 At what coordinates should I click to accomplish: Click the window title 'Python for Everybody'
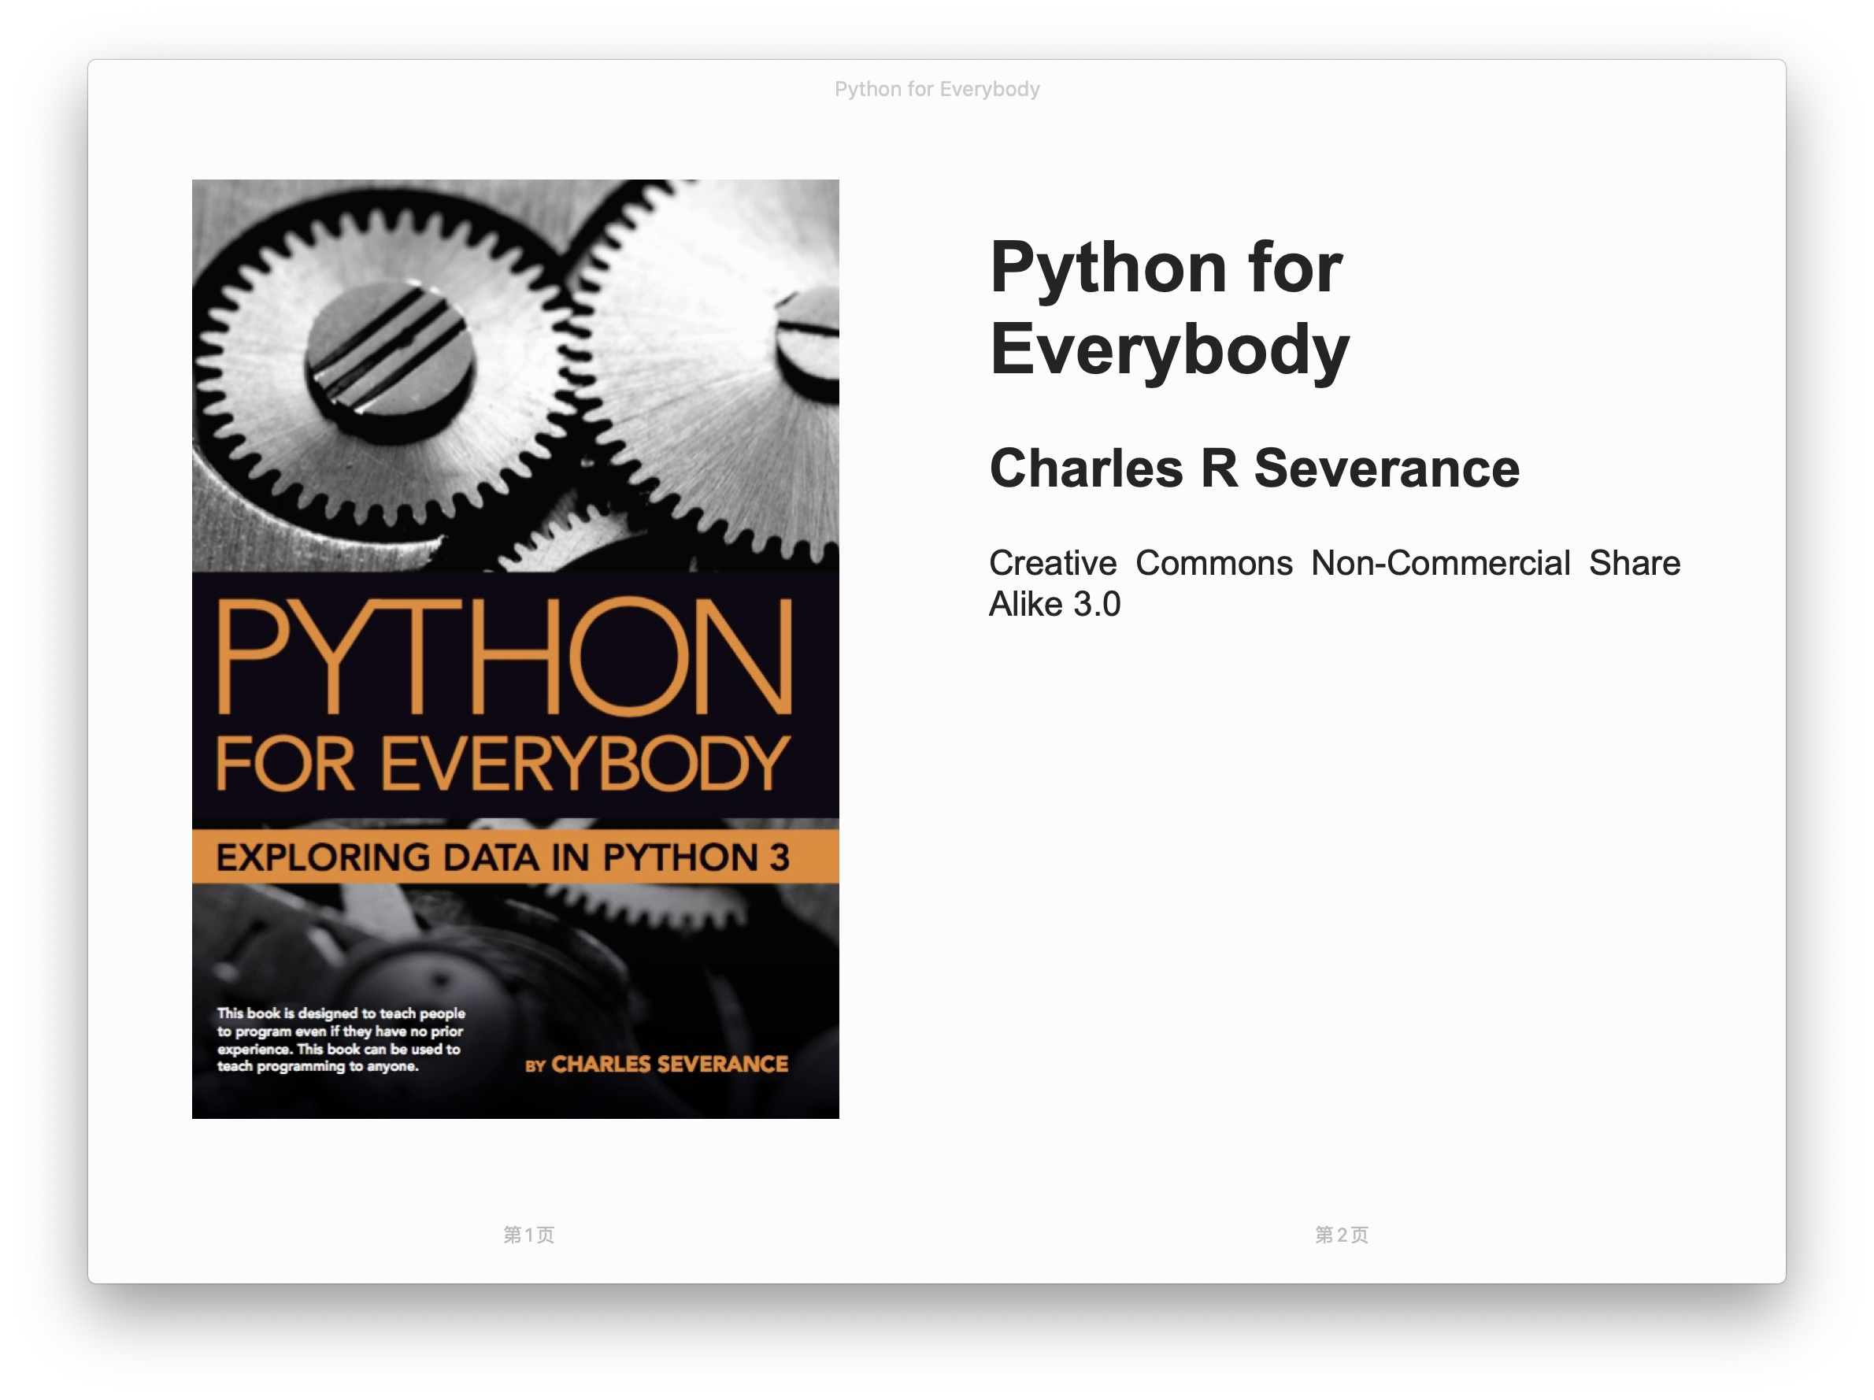pos(937,89)
